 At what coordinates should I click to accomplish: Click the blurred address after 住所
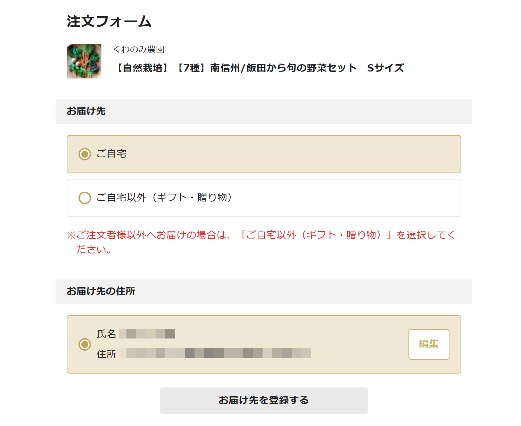[215, 353]
